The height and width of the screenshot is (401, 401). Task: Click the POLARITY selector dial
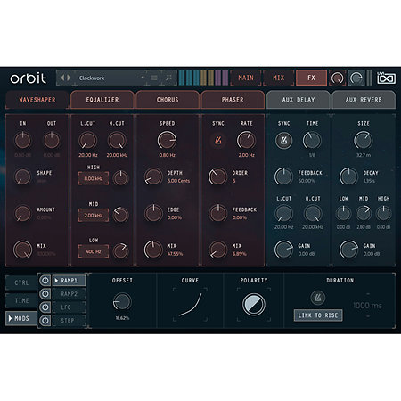[x=254, y=305]
